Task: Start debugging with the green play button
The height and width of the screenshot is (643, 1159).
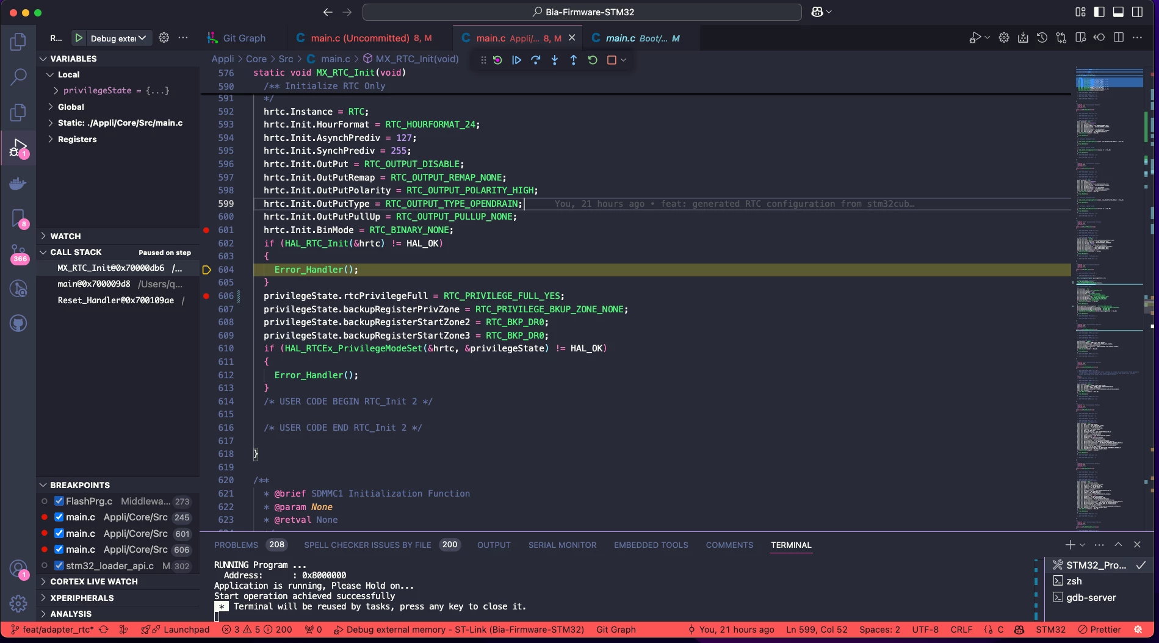Action: [x=79, y=38]
